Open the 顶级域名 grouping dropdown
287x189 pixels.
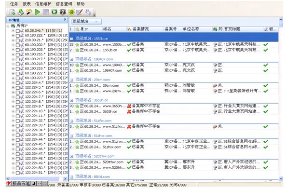point(86,21)
